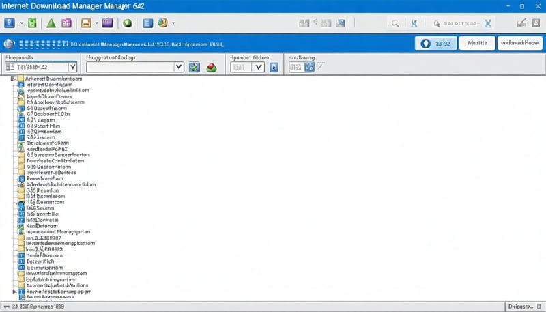Select tree row 'DowHeoteConttmlatem'
Viewport: 546px width, 312px height.
(55, 161)
